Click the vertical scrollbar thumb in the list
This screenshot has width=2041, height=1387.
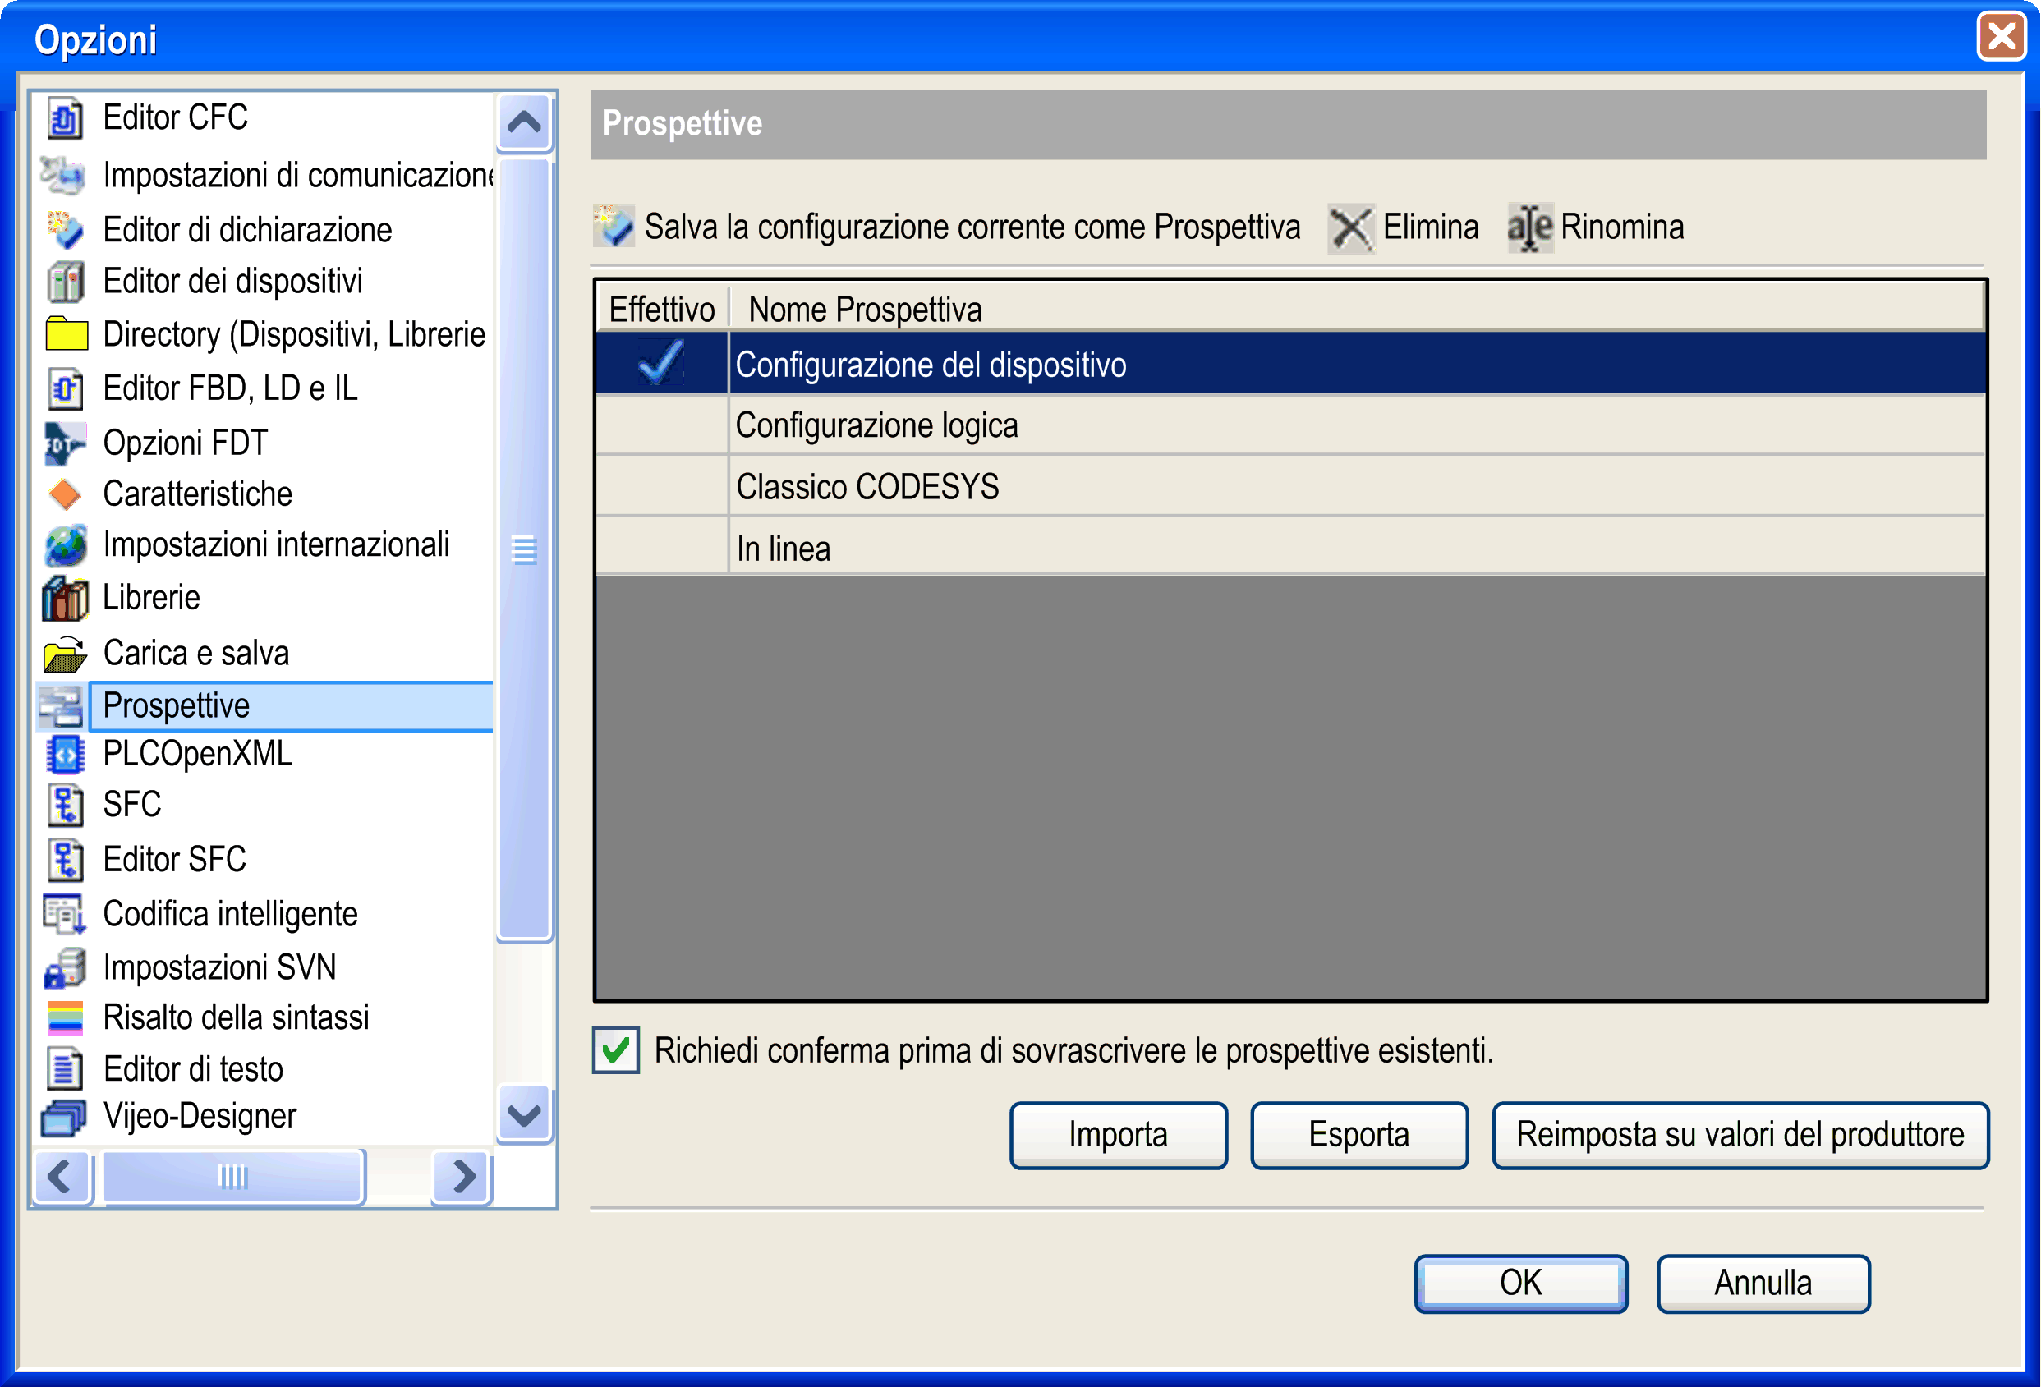point(524,549)
